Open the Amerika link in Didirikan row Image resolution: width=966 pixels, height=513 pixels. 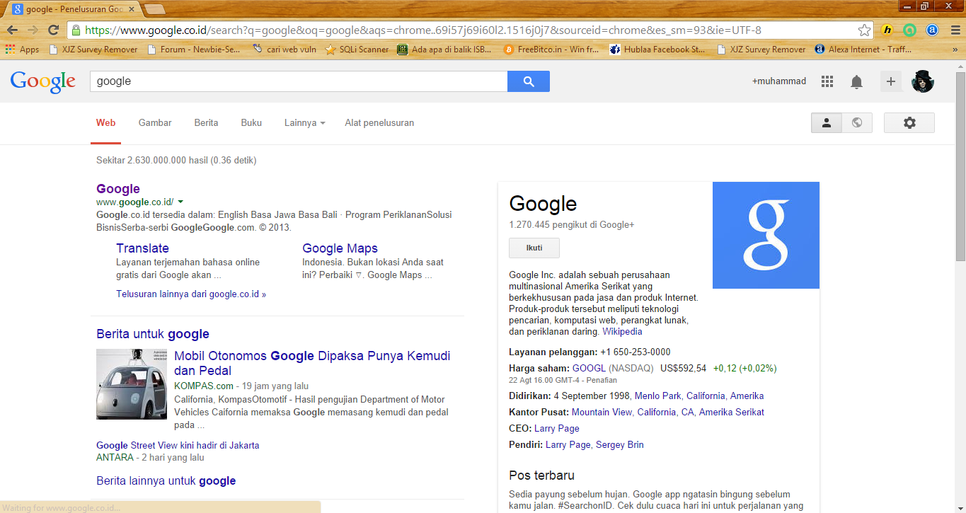coord(747,396)
